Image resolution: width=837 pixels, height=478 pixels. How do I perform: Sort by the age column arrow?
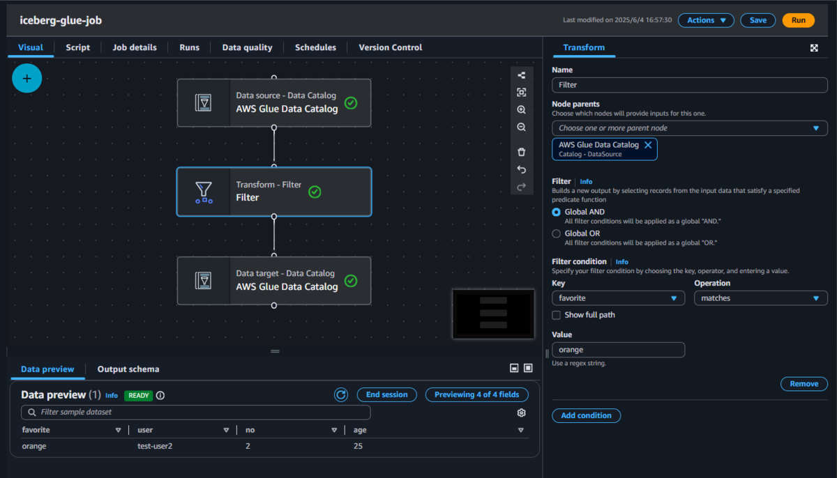pyautogui.click(x=520, y=430)
